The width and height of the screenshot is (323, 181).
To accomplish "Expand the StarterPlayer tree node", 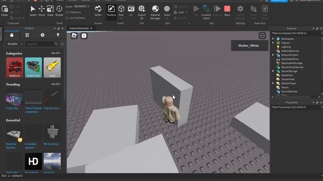I will [273, 83].
